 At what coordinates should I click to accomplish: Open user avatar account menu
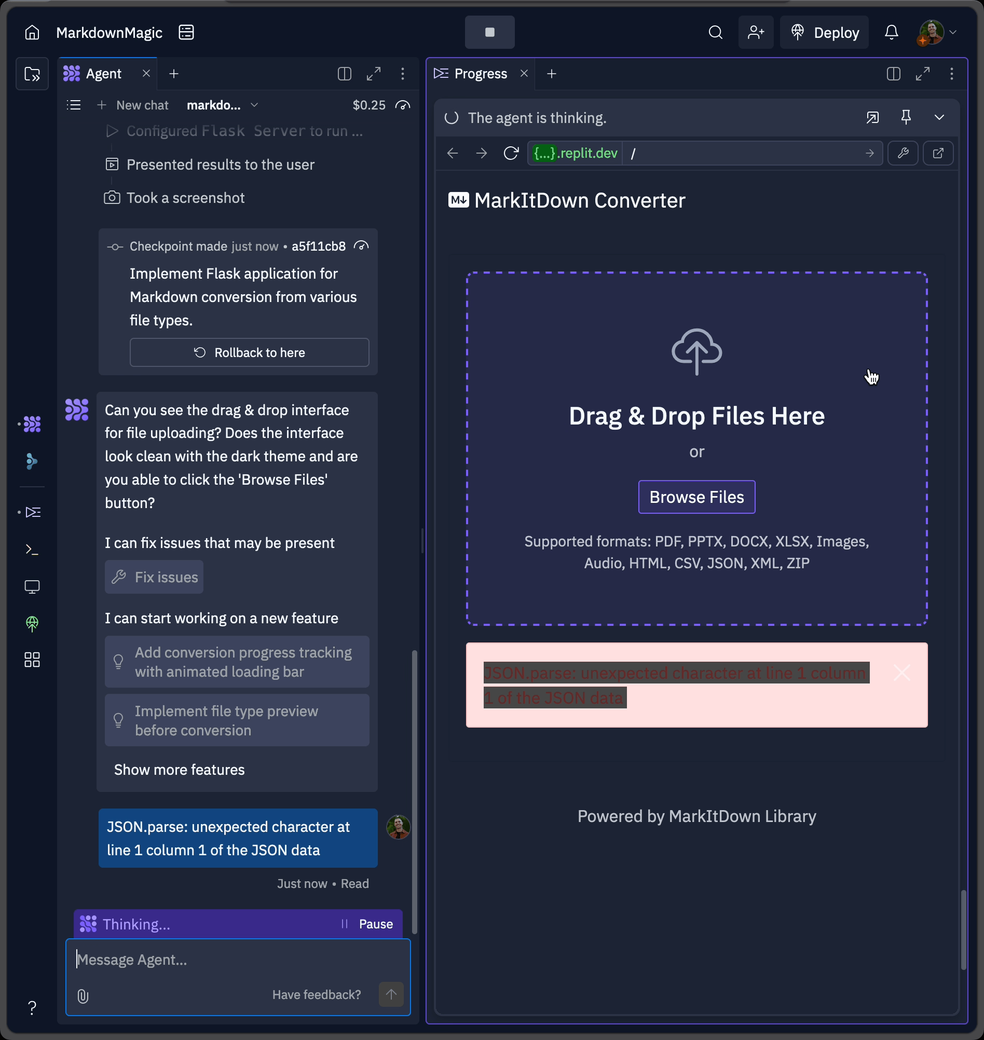point(937,33)
